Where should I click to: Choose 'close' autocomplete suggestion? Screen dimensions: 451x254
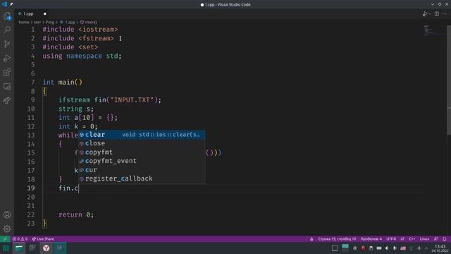click(142, 143)
